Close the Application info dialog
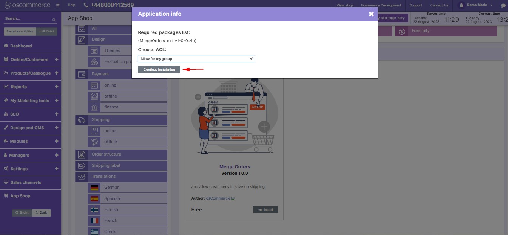508x235 pixels. coord(371,14)
